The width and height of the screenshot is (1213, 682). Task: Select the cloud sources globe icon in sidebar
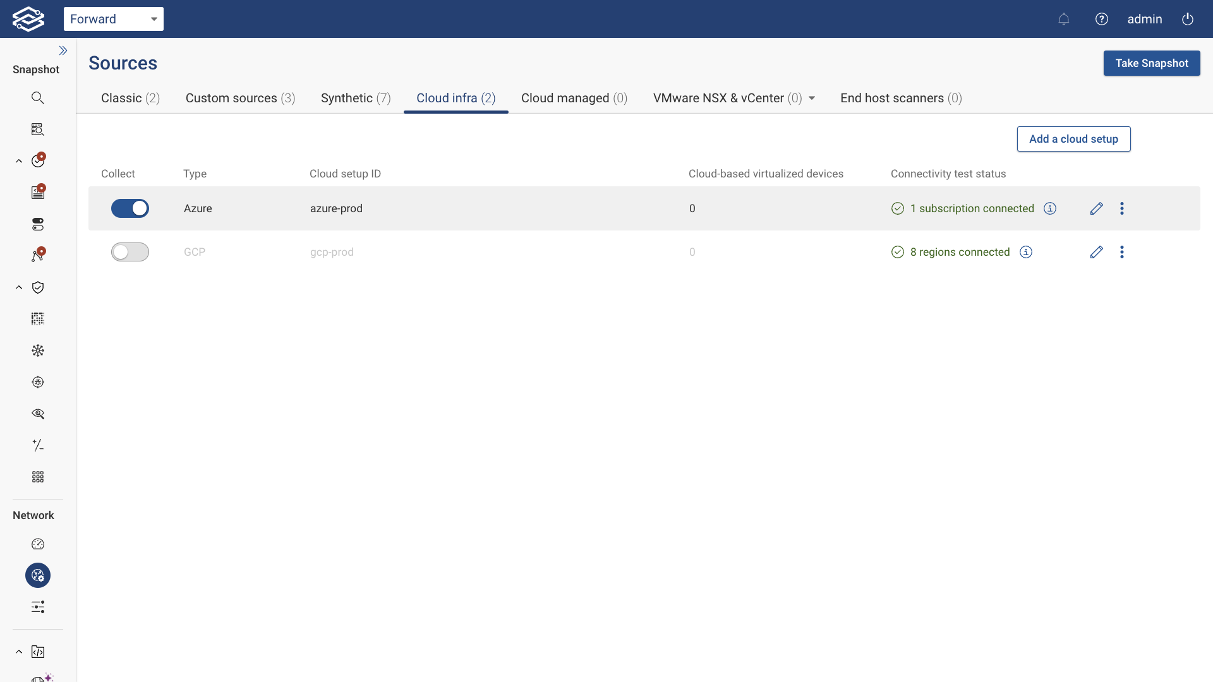point(38,575)
